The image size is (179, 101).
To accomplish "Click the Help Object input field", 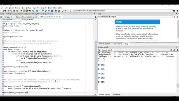I will [144, 17].
